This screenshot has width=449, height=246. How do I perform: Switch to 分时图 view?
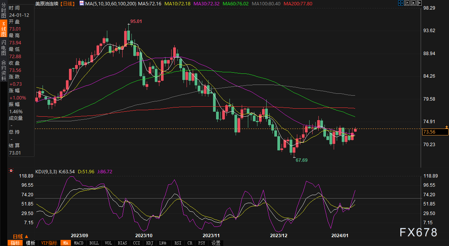3,12
